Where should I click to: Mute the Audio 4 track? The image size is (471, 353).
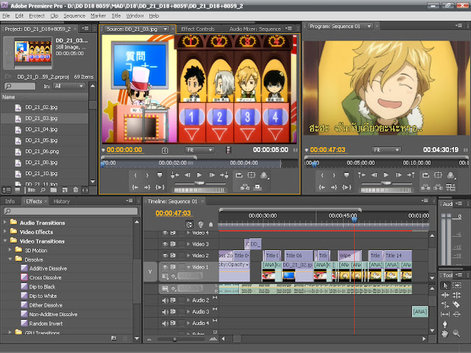[x=165, y=323]
